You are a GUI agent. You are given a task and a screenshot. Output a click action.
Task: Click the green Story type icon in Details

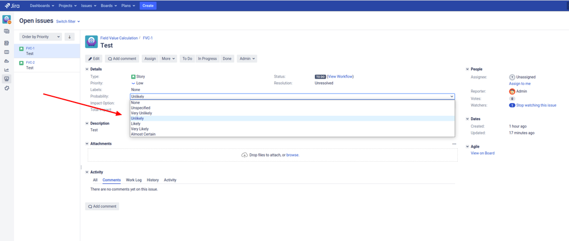tap(133, 76)
